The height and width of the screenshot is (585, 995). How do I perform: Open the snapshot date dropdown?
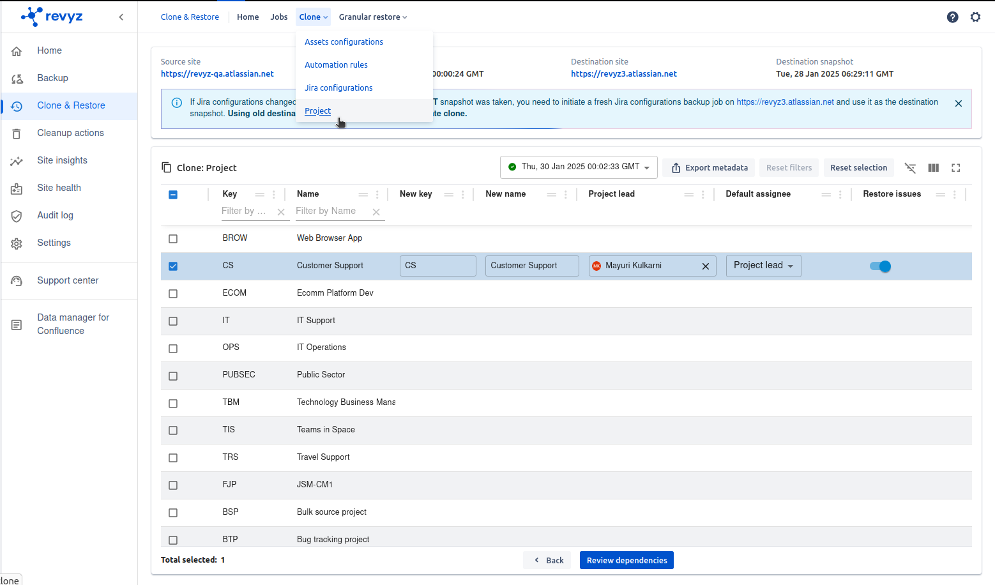[x=579, y=167]
